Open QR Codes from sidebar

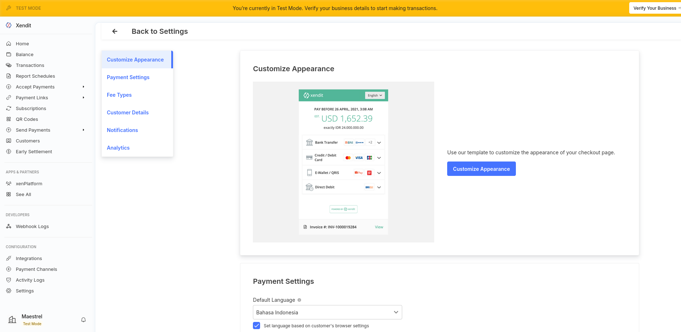click(x=27, y=119)
